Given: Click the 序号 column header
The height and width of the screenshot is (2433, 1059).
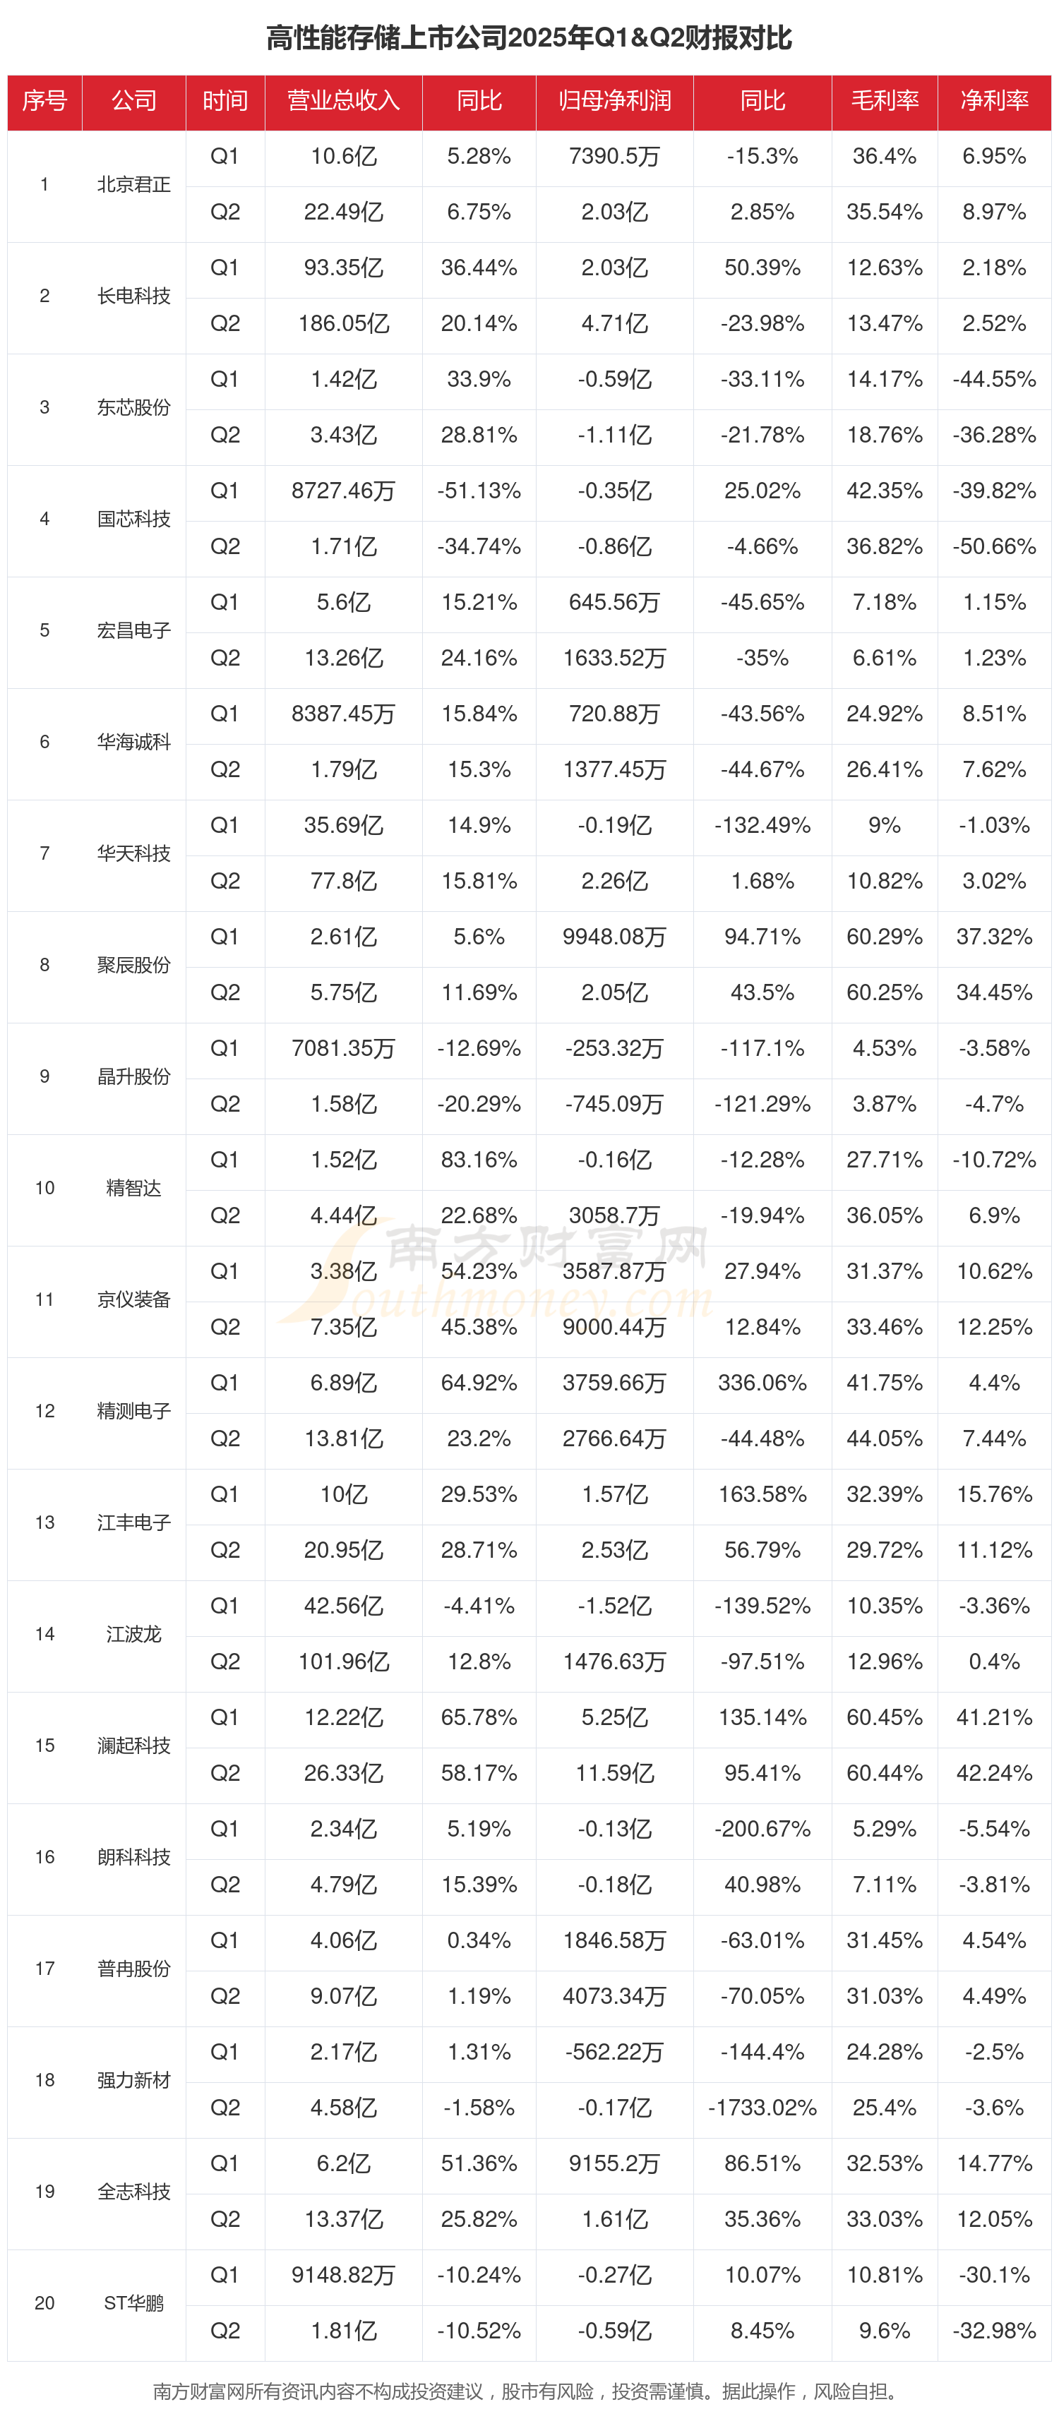Looking at the screenshot, I should 44,101.
